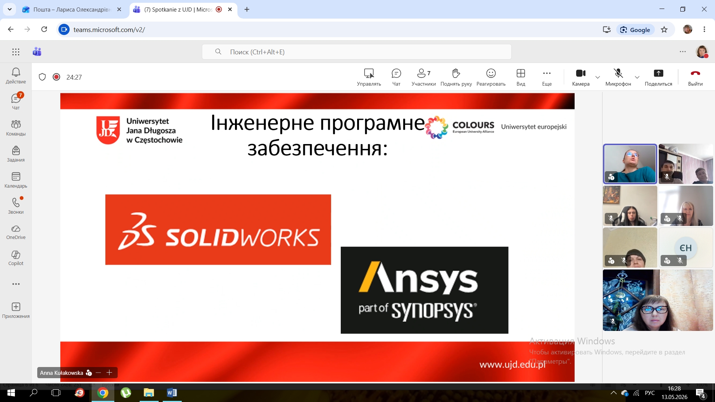
Task: Zoom out shared content minus button
Action: [98, 373]
